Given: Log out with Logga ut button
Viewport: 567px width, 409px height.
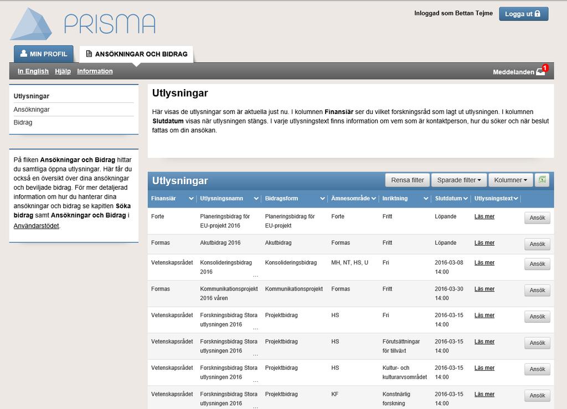Looking at the screenshot, I should [x=523, y=14].
